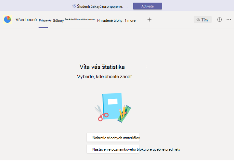234x161 pixels.
Task: Open the Priradené úlohy tab
Action: (110, 20)
